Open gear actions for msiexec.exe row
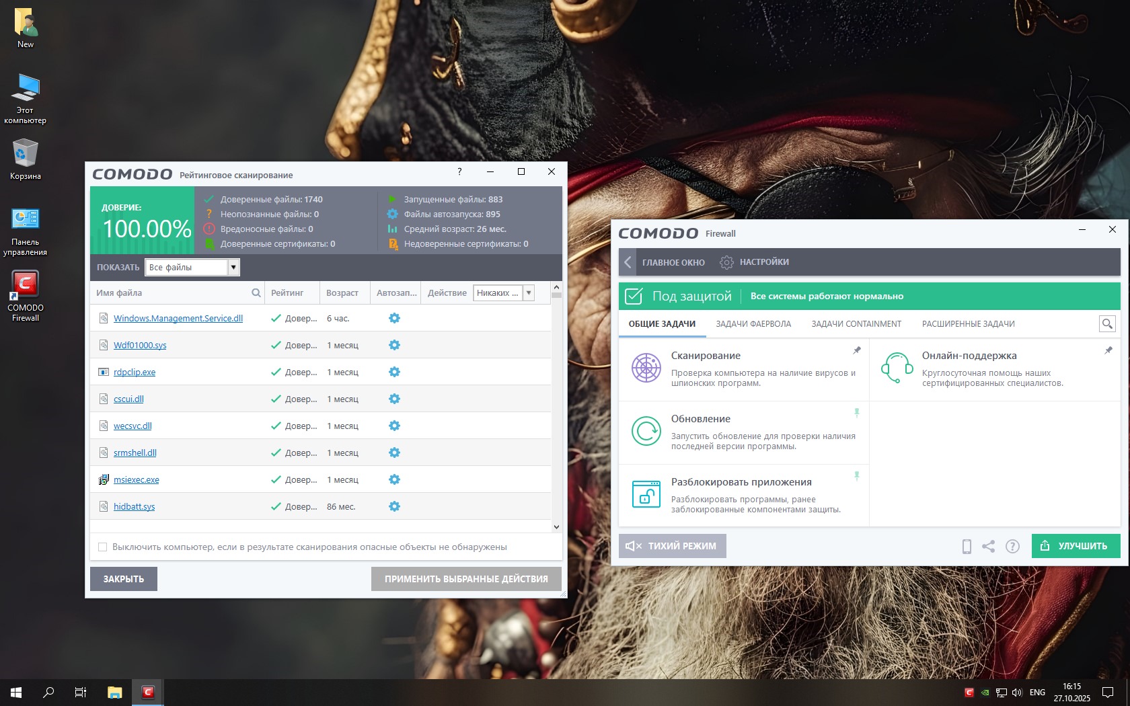1130x706 pixels. (x=394, y=479)
